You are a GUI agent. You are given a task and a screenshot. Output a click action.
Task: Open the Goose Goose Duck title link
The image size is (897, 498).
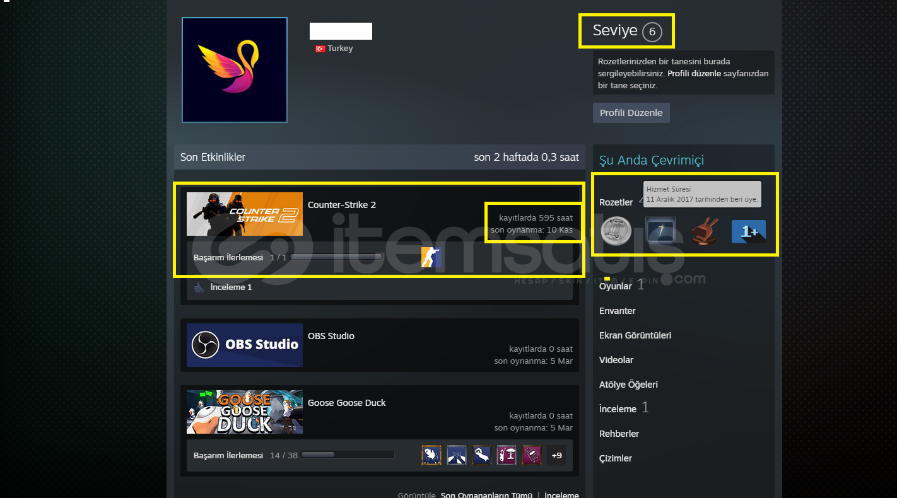(347, 403)
